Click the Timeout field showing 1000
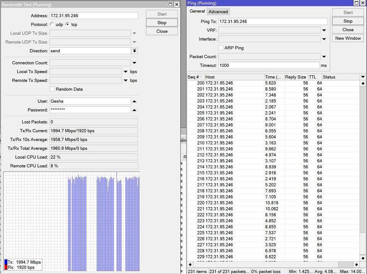The width and height of the screenshot is (367, 274). pyautogui.click(x=269, y=65)
